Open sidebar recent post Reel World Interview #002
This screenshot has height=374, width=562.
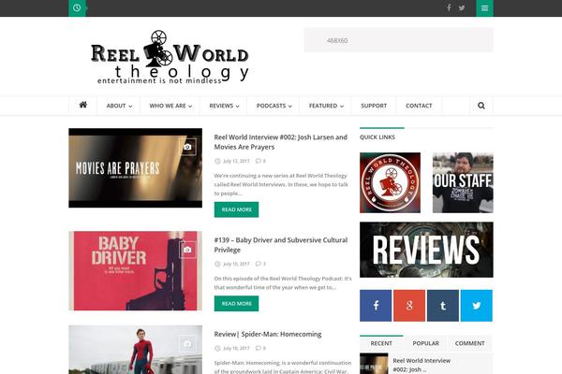(x=421, y=365)
